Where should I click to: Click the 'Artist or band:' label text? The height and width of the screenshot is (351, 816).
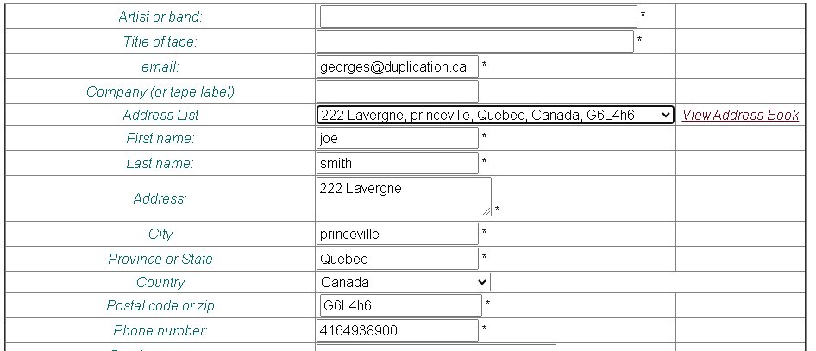tap(160, 16)
